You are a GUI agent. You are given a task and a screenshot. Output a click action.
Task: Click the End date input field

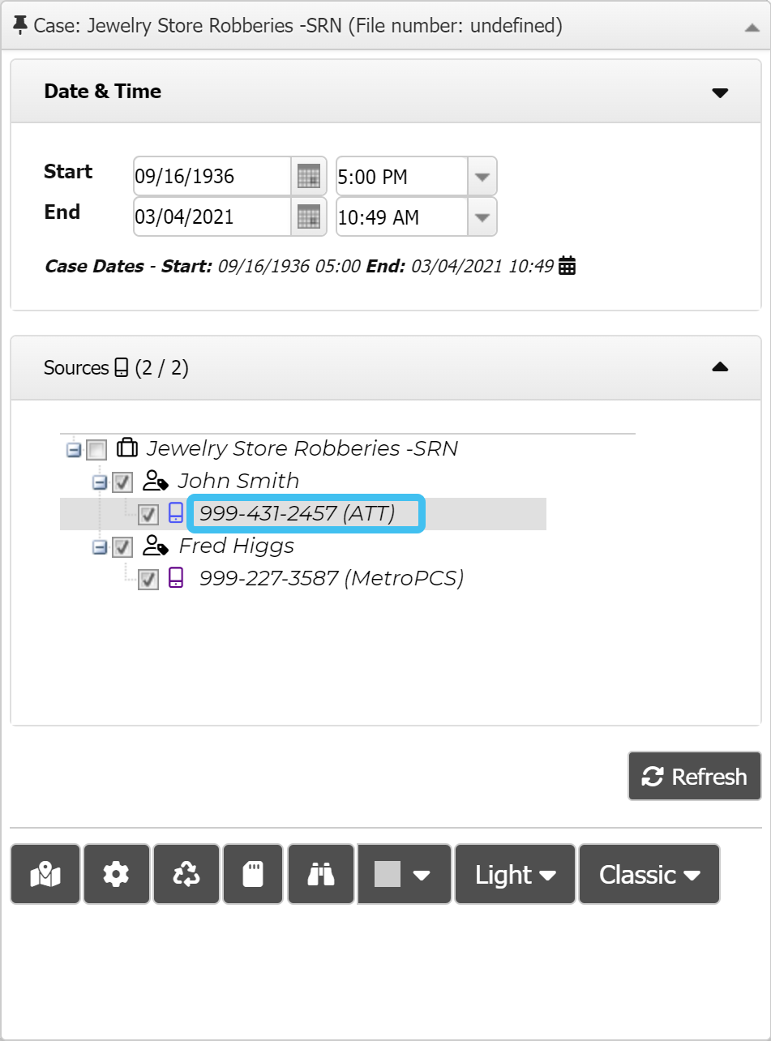coord(211,216)
